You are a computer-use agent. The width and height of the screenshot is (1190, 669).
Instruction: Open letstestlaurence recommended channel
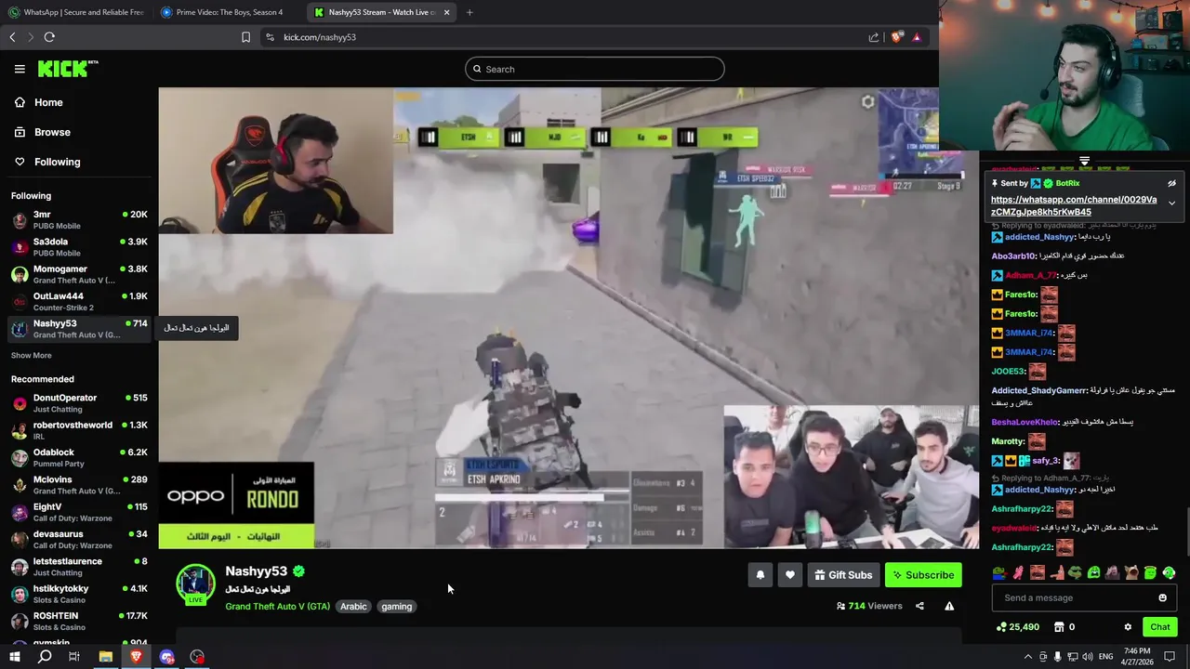(x=79, y=567)
